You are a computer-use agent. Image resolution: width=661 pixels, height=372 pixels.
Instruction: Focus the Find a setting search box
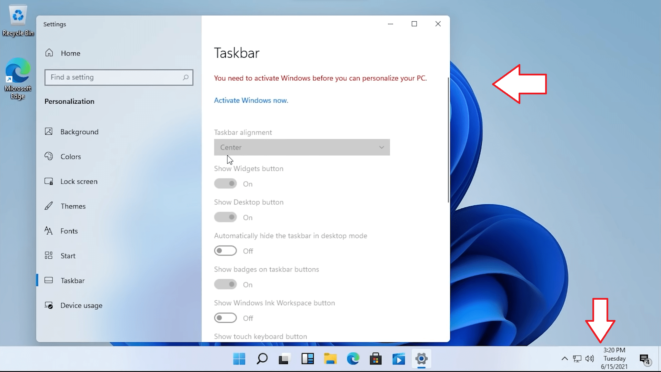click(119, 77)
